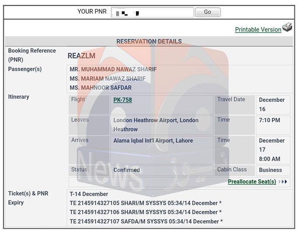Click the Leaves label cell
The height and width of the screenshot is (237, 306).
[x=89, y=125]
